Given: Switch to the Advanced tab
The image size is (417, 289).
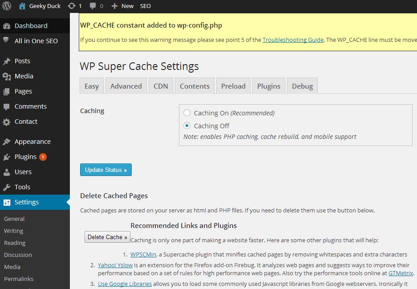Looking at the screenshot, I should click(126, 86).
